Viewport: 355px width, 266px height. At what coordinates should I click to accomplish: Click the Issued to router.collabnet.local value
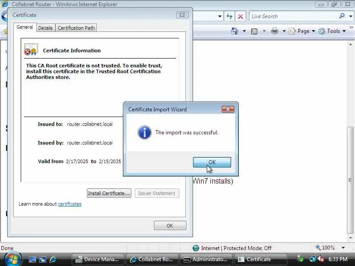pos(90,124)
